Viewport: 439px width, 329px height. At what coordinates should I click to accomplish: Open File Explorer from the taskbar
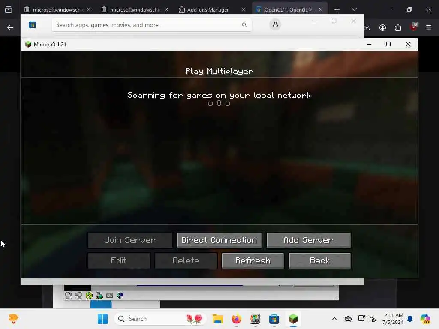pos(217,319)
